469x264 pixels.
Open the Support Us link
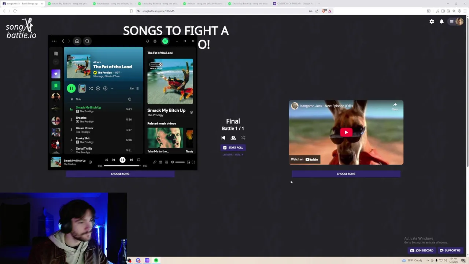pyautogui.click(x=450, y=250)
